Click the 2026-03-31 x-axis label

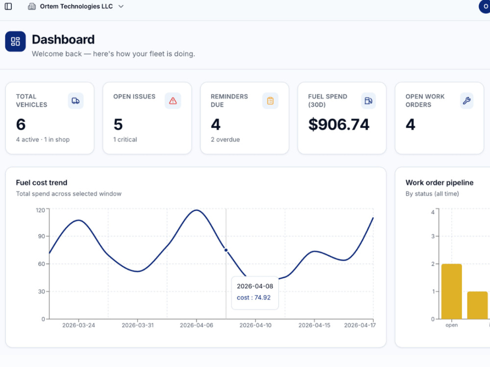tap(138, 325)
